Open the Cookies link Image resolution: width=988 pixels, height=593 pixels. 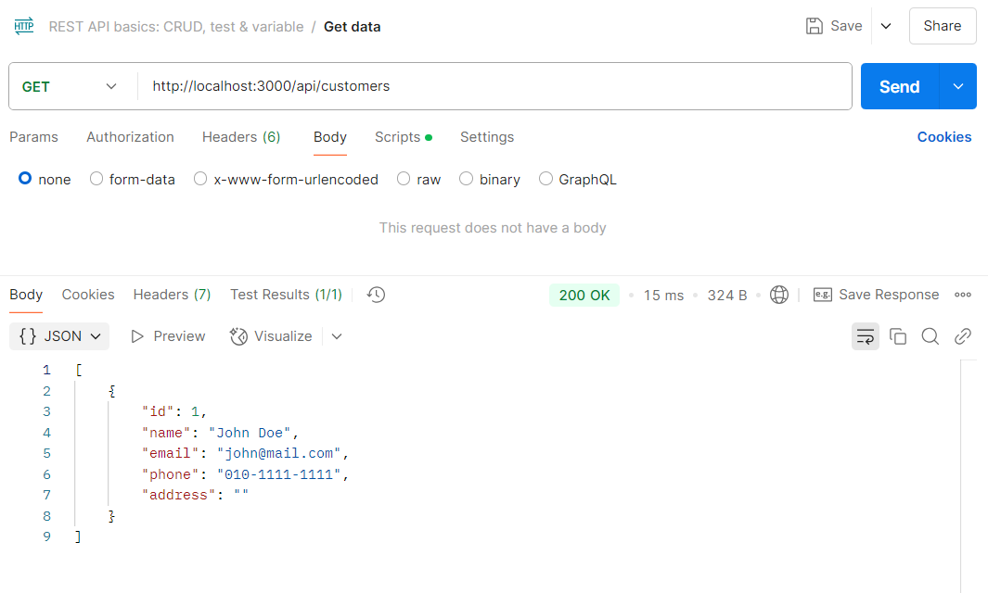[x=943, y=137]
